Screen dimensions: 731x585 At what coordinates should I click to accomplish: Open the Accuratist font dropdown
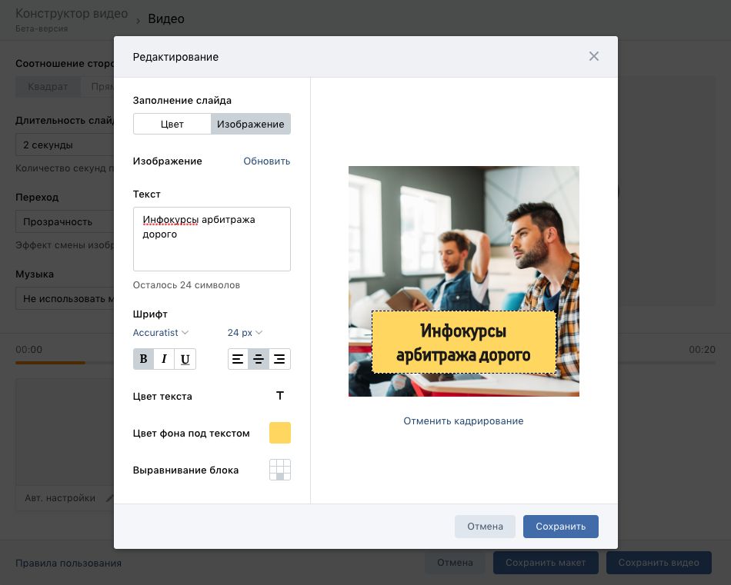(x=160, y=333)
